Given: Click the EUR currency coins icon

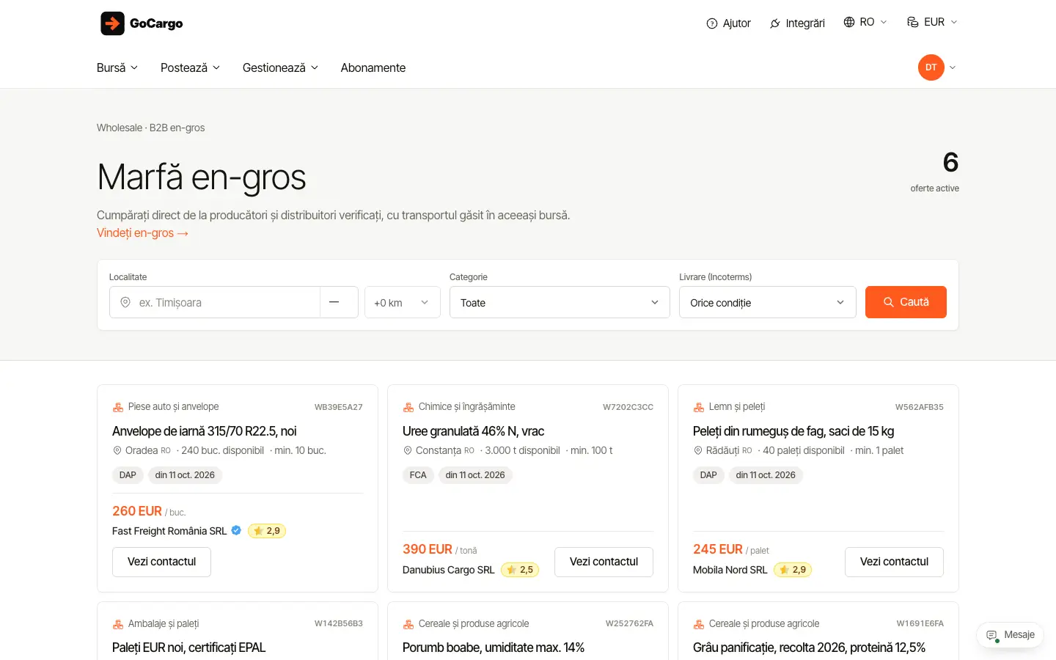Looking at the screenshot, I should point(913,22).
